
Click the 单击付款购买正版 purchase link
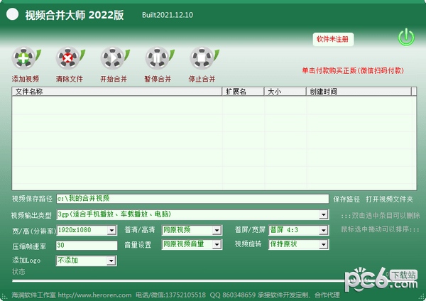pyautogui.click(x=353, y=70)
